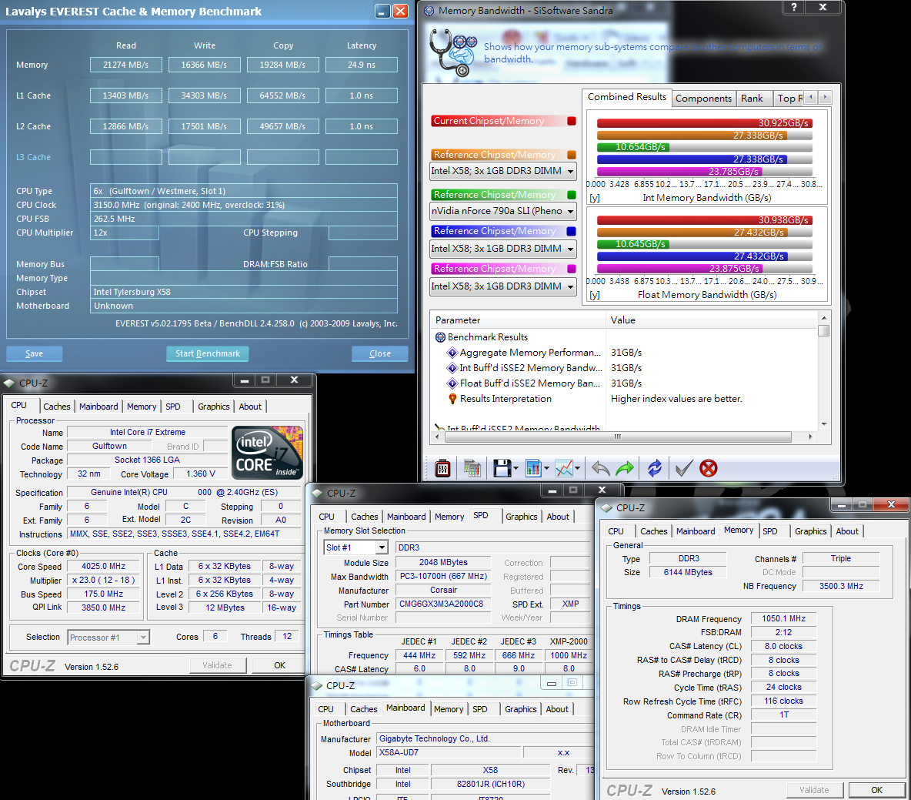The image size is (911, 800).
Task: Click the red Current Chipset/Memory color swatch
Action: [572, 121]
